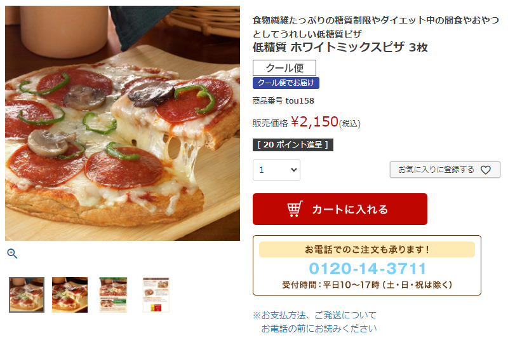
Task: Click the お電話でのご注文も承ります banner
Action: click(367, 250)
